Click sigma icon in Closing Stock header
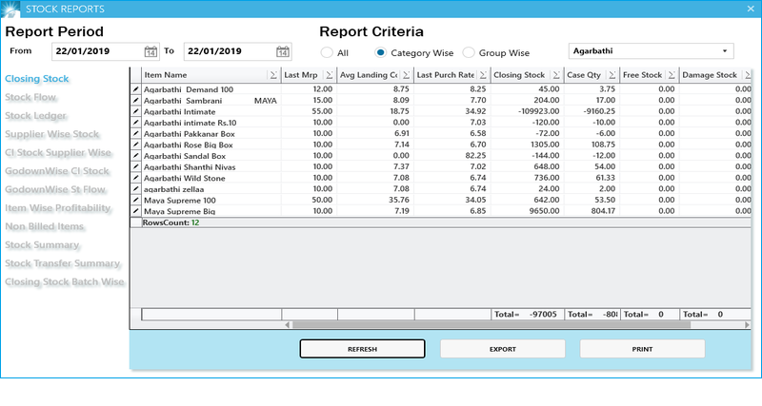Screen dimensions: 762x406 [556, 75]
